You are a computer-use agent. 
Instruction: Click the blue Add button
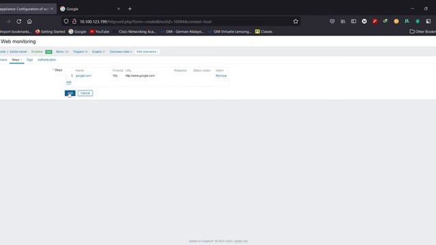70,93
